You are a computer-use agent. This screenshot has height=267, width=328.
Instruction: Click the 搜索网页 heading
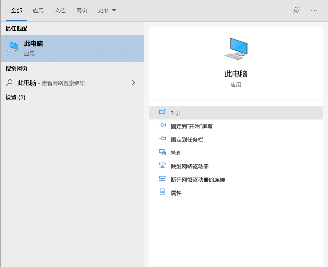point(17,69)
